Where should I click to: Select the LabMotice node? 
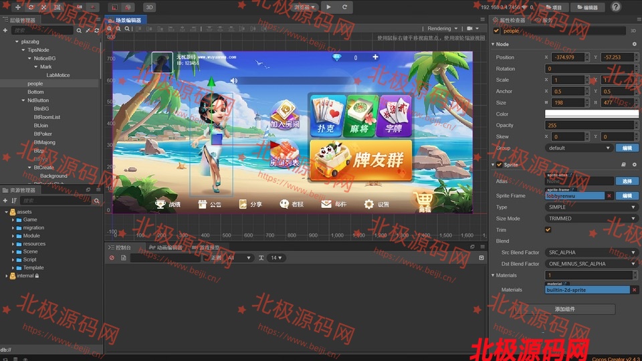pyautogui.click(x=58, y=75)
